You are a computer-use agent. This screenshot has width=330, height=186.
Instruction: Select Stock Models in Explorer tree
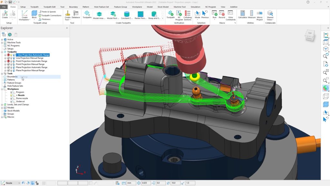click(x=14, y=111)
